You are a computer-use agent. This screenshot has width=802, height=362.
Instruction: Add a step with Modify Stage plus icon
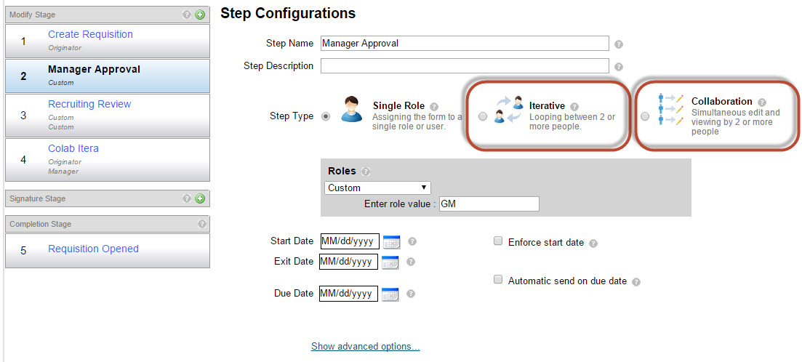click(200, 15)
